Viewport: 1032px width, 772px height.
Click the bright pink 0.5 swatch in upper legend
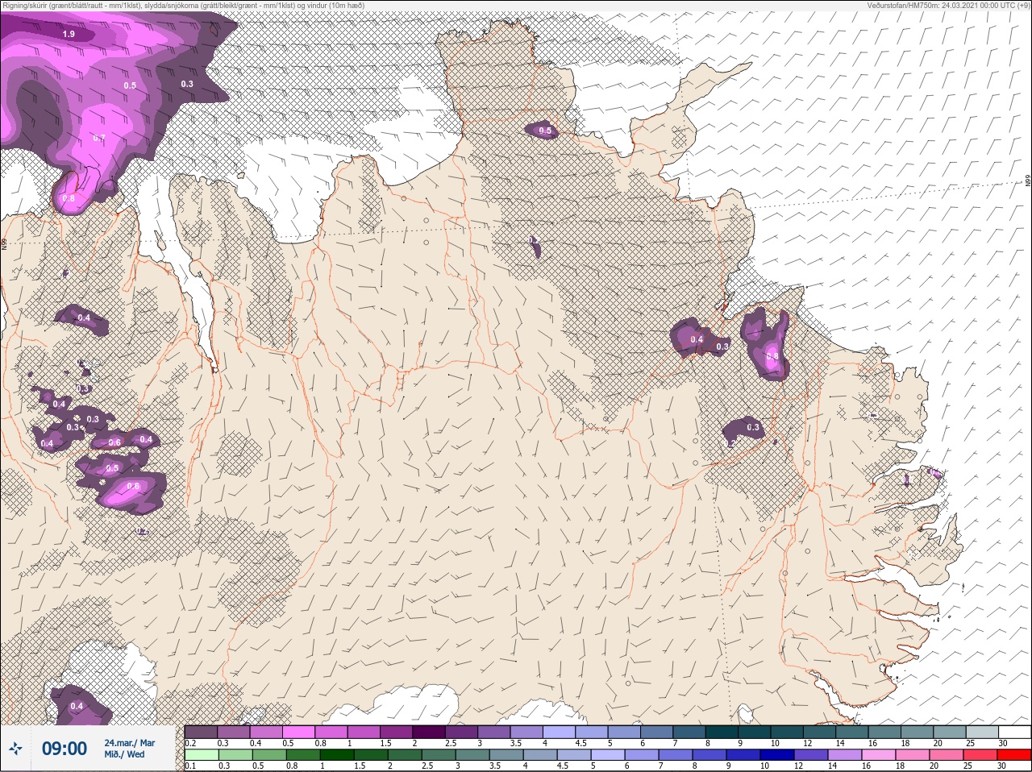[298, 732]
